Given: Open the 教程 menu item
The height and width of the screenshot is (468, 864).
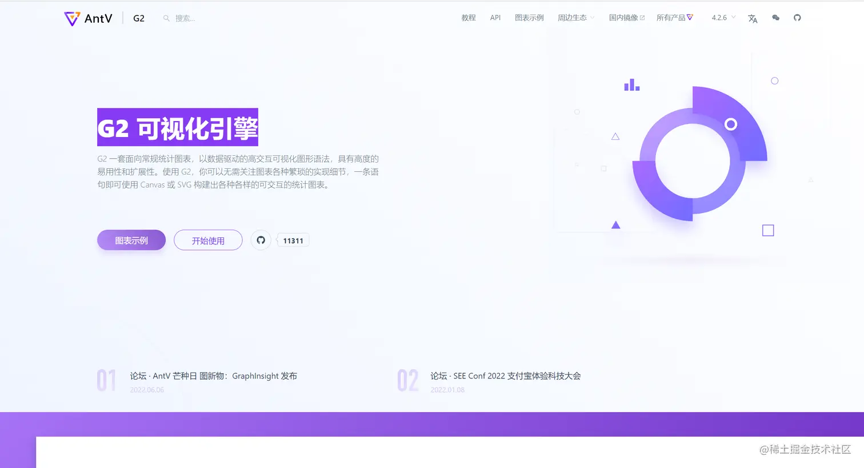Looking at the screenshot, I should (x=469, y=18).
